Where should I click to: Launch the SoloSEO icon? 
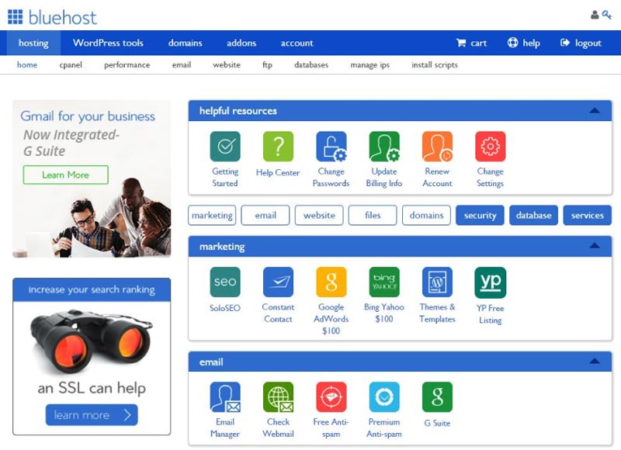(225, 282)
